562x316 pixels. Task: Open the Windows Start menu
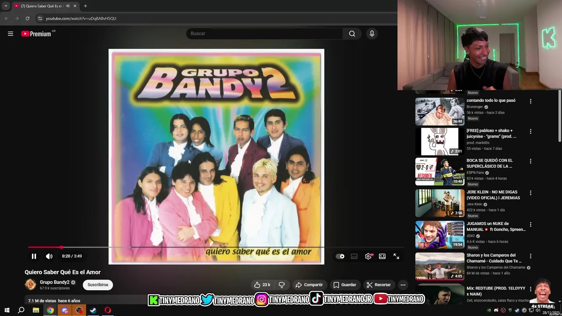tap(7, 310)
